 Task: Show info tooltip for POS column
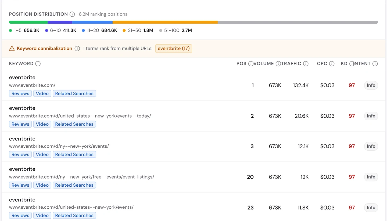[x=251, y=64]
